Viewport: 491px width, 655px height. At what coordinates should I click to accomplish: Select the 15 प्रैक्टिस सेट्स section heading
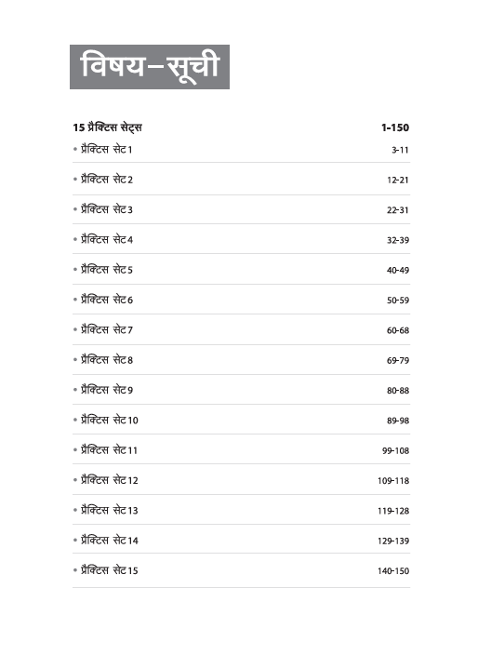(107, 127)
